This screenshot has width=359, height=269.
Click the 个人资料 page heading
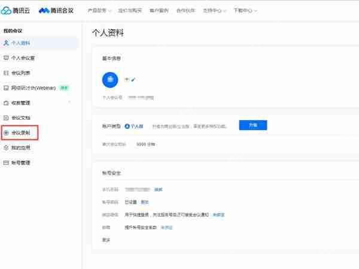point(108,33)
